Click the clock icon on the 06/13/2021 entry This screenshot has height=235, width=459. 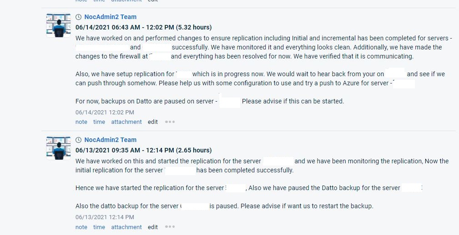79,140
